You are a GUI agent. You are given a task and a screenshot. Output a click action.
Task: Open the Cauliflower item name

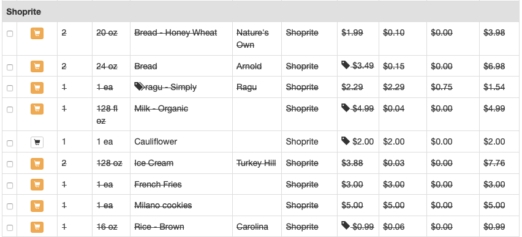[x=156, y=141]
